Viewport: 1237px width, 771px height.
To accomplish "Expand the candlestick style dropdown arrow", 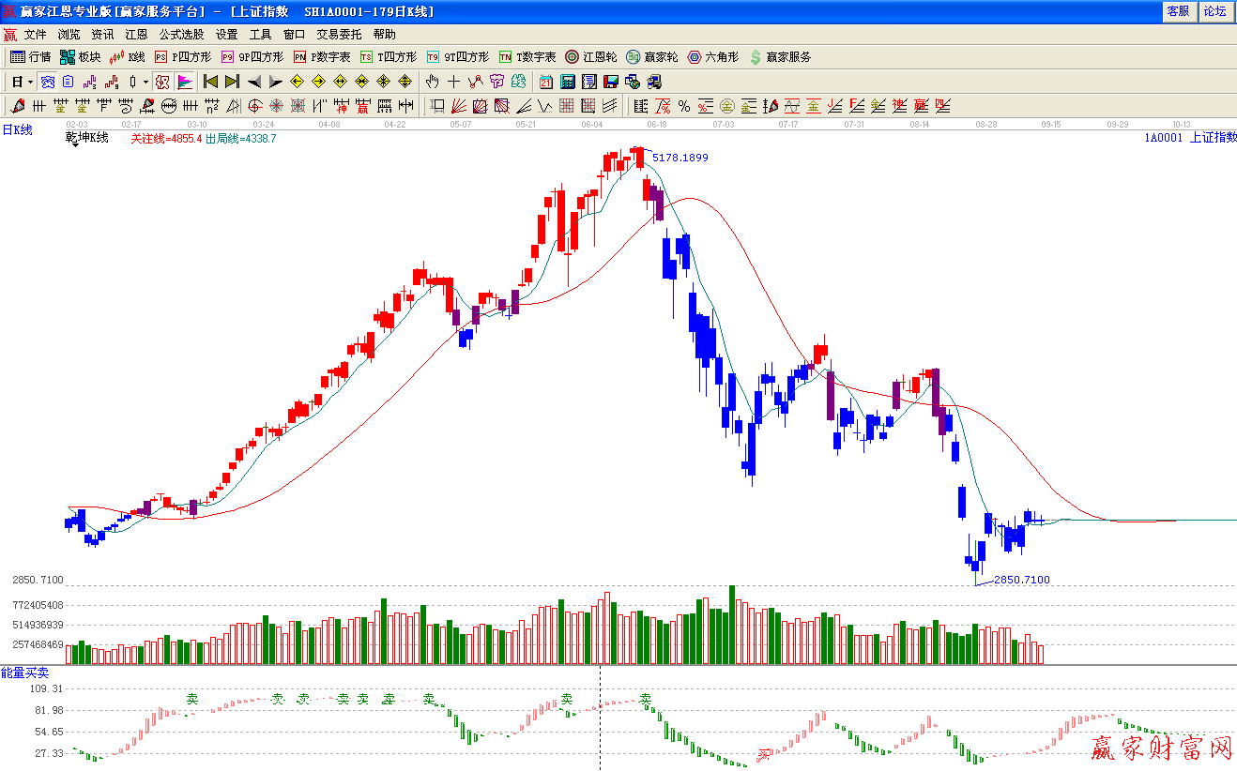I will pos(145,83).
